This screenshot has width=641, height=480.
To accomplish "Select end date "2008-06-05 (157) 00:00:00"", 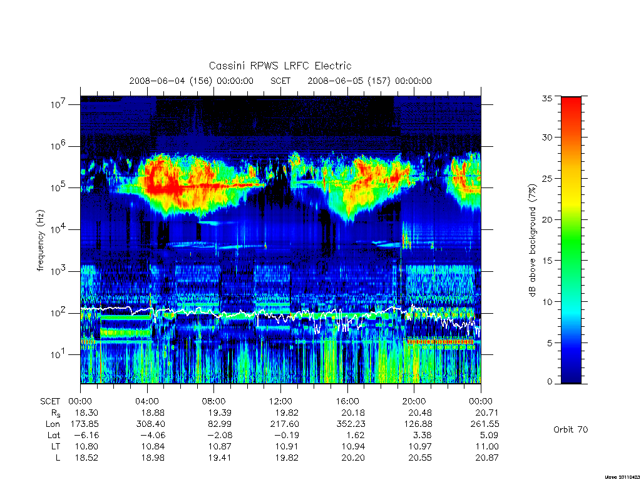I will pos(369,81).
